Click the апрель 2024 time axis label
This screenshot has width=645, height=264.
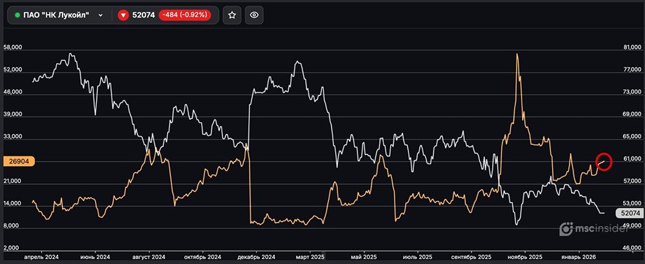tap(41, 257)
